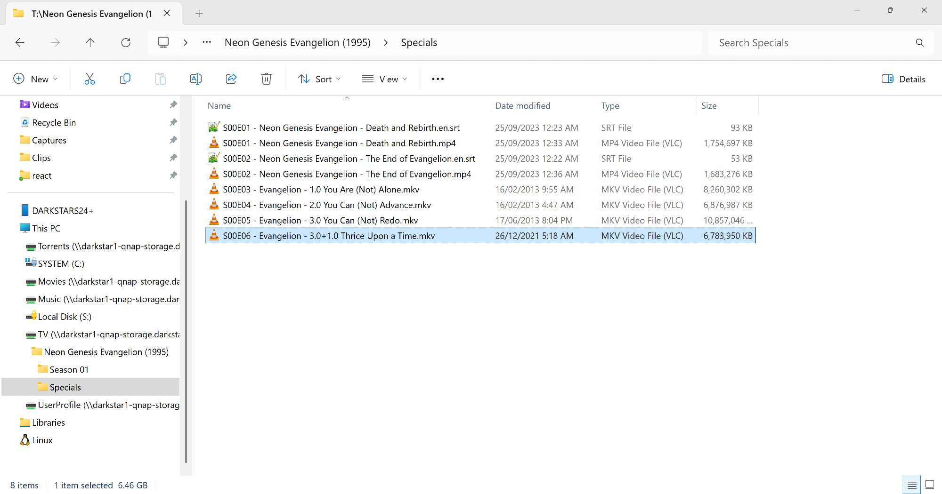Click the Delete trash can icon

[x=266, y=79]
